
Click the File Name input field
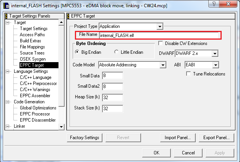pos(159,35)
